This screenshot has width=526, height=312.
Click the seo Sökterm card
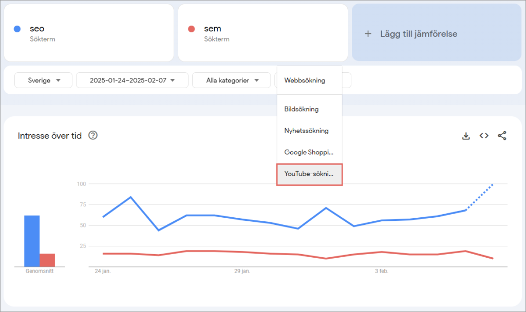(x=87, y=33)
